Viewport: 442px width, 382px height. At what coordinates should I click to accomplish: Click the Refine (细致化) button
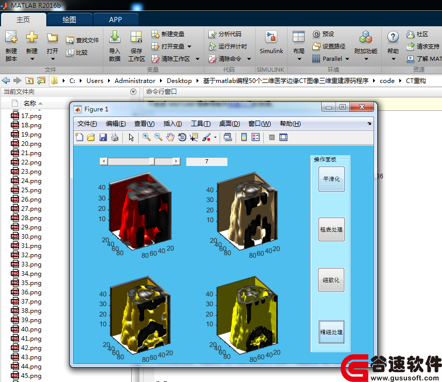331,280
